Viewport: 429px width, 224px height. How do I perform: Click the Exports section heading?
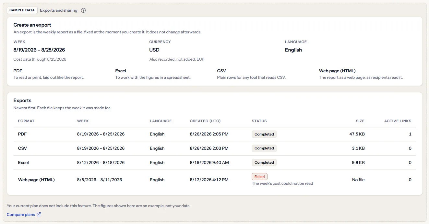click(x=22, y=100)
